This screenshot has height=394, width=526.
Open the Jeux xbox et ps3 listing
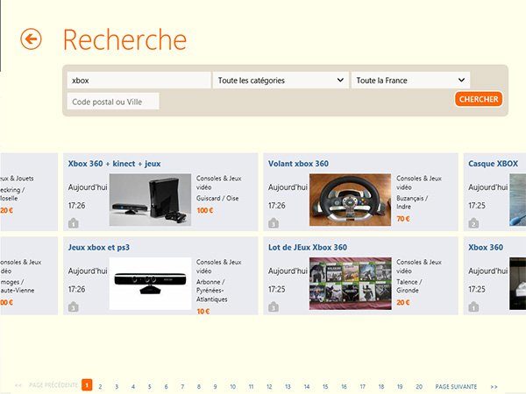coord(98,247)
